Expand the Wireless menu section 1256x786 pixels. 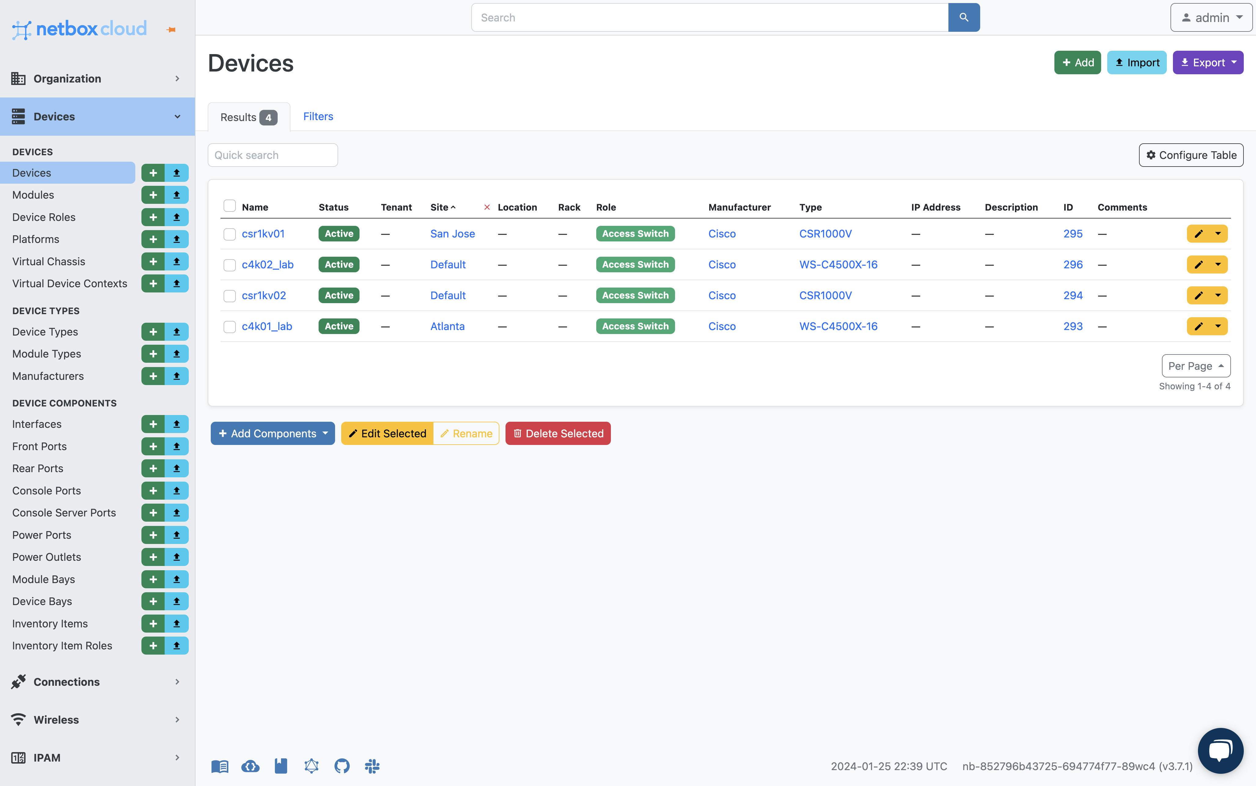click(97, 719)
